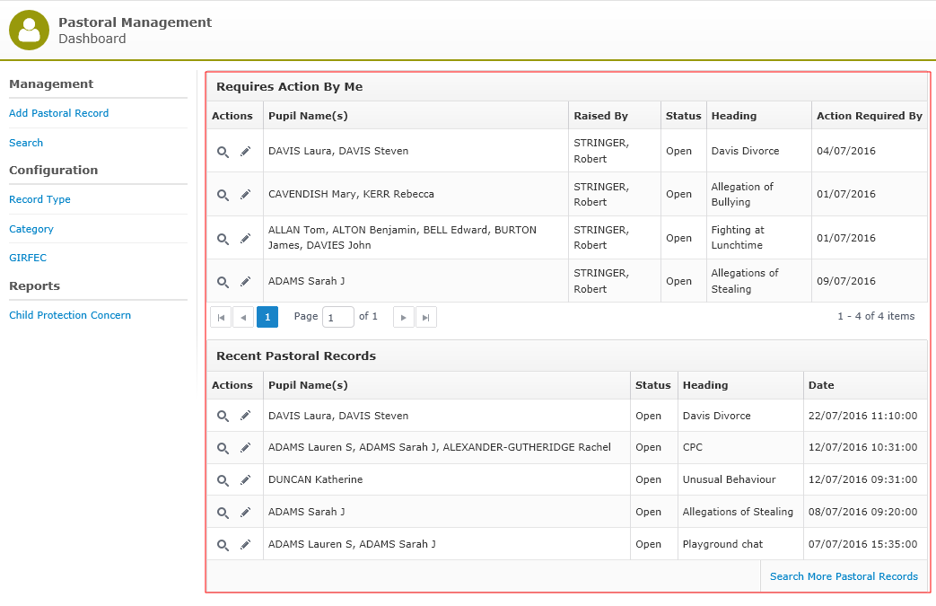Open Child Protection Concern report

pos(70,314)
